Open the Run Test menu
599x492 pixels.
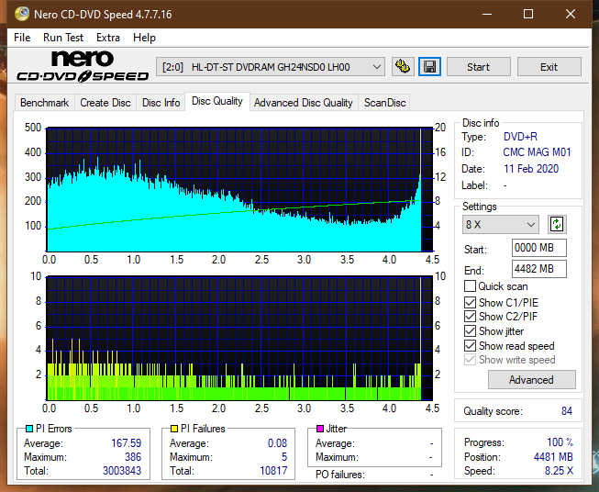pyautogui.click(x=63, y=38)
